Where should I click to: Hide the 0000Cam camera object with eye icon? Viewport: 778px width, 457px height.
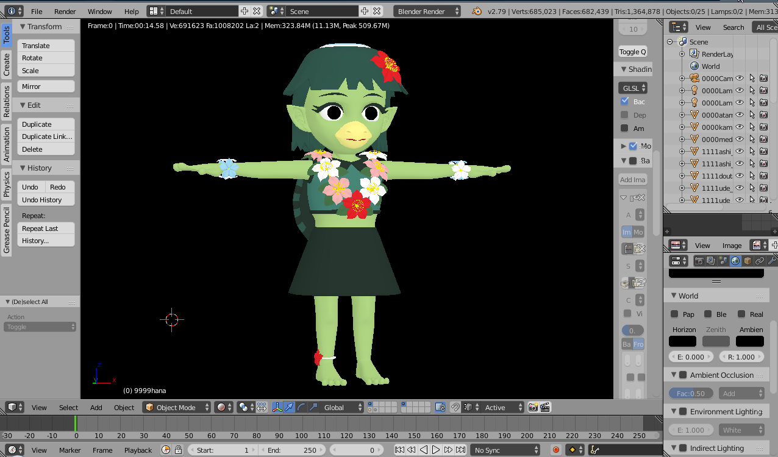coord(740,79)
